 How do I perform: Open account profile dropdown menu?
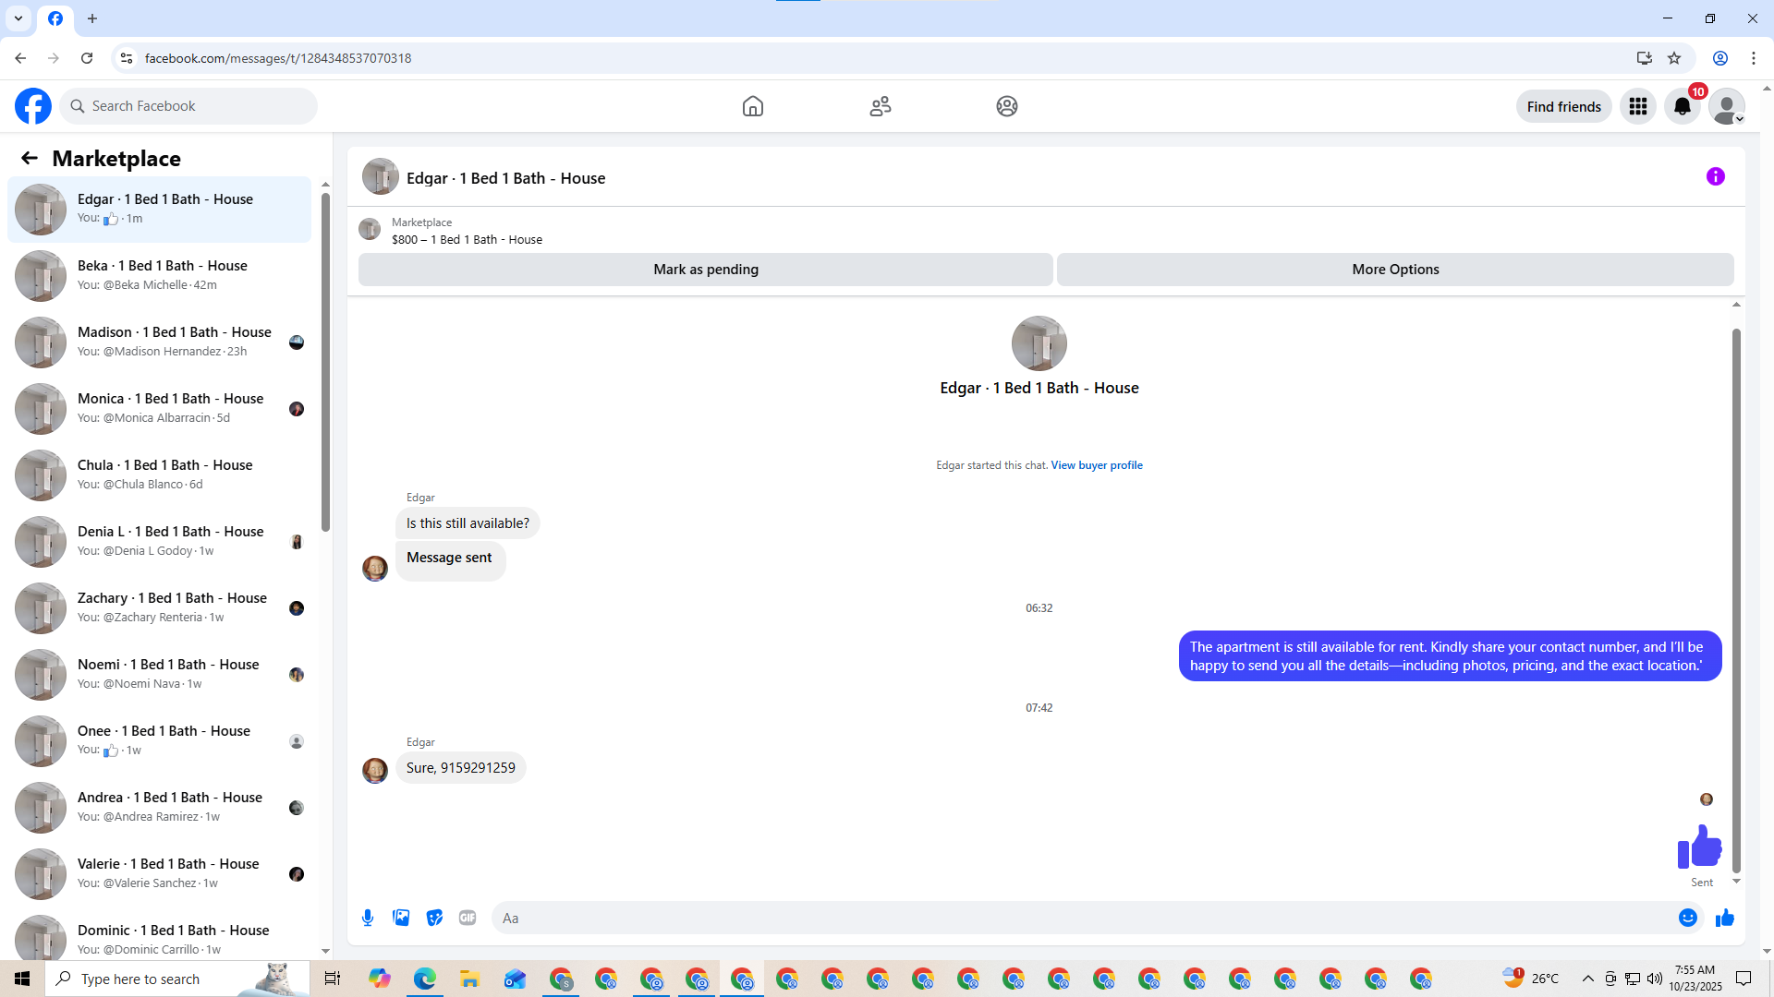1726,106
